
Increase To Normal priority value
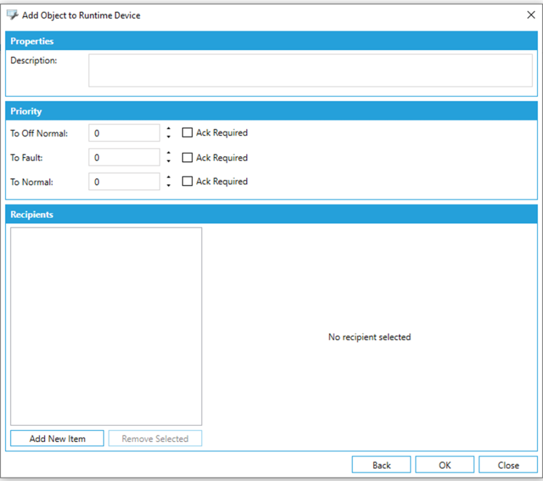(169, 177)
